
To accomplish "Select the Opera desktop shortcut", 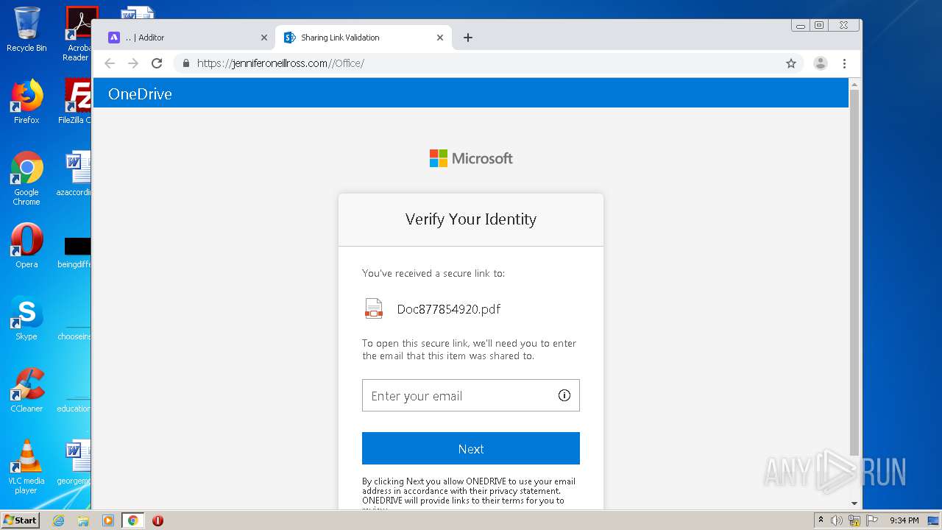I will point(26,246).
